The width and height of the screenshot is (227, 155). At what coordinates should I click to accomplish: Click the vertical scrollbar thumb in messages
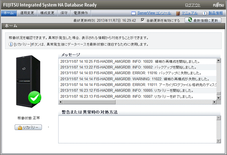pos(219,93)
